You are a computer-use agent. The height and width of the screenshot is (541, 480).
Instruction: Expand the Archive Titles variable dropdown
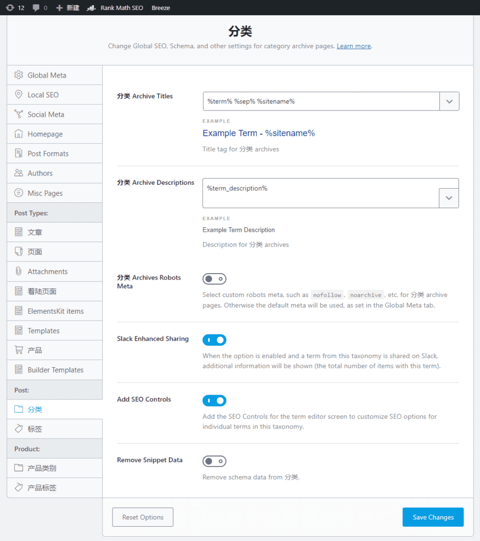pos(449,101)
